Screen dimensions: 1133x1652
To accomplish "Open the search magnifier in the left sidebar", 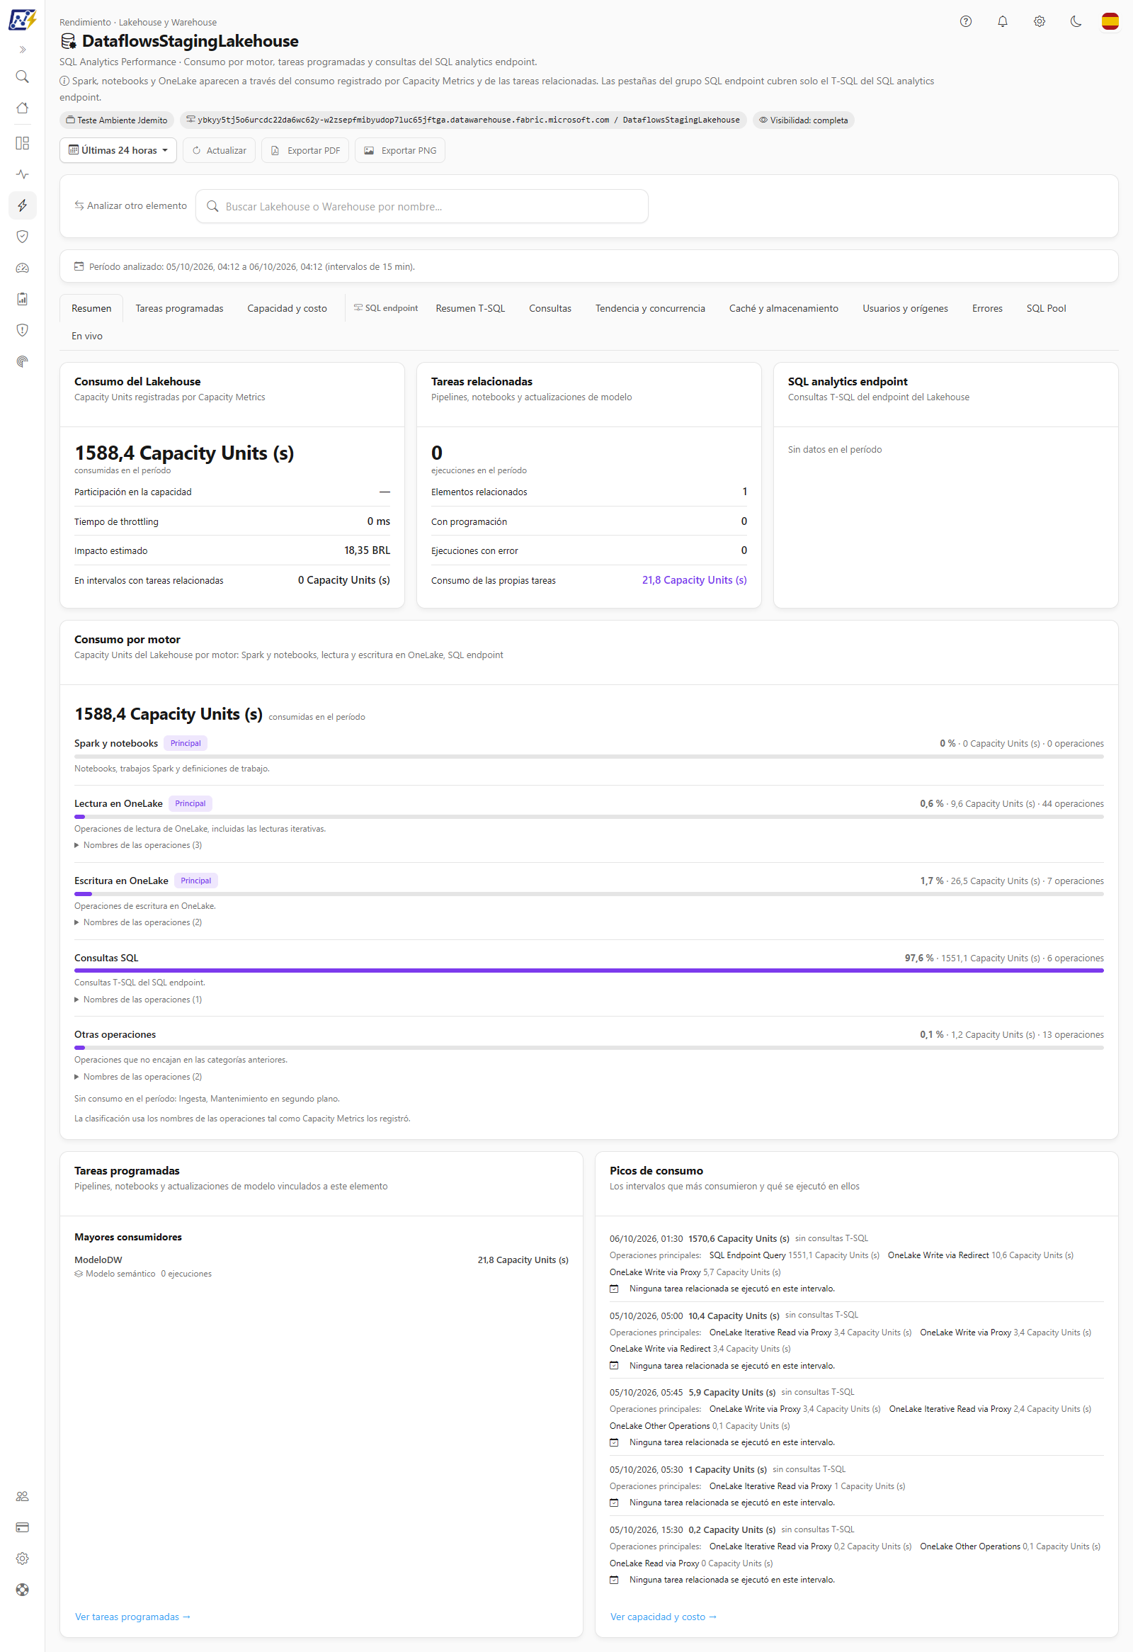I will (22, 77).
